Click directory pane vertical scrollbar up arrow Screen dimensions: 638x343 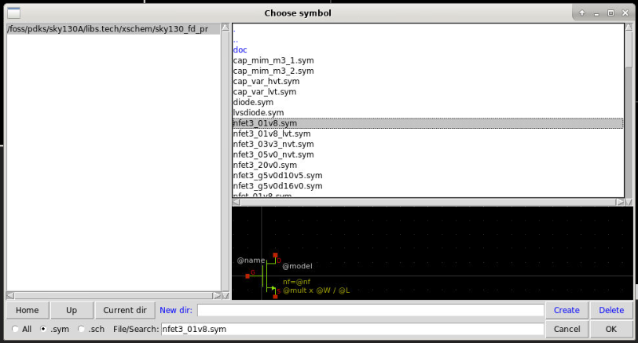pos(225,27)
